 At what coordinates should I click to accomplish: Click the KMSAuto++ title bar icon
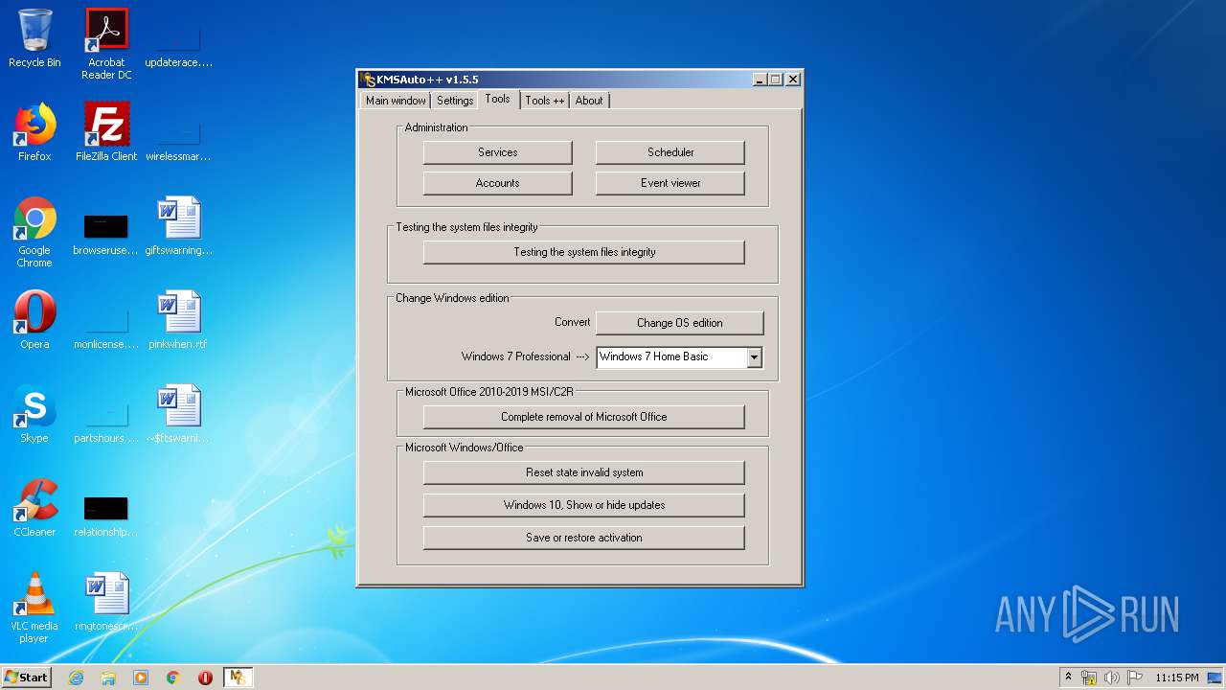(368, 80)
